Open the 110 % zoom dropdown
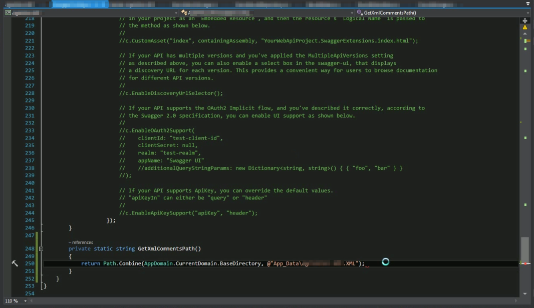534x308 pixels. [25, 301]
